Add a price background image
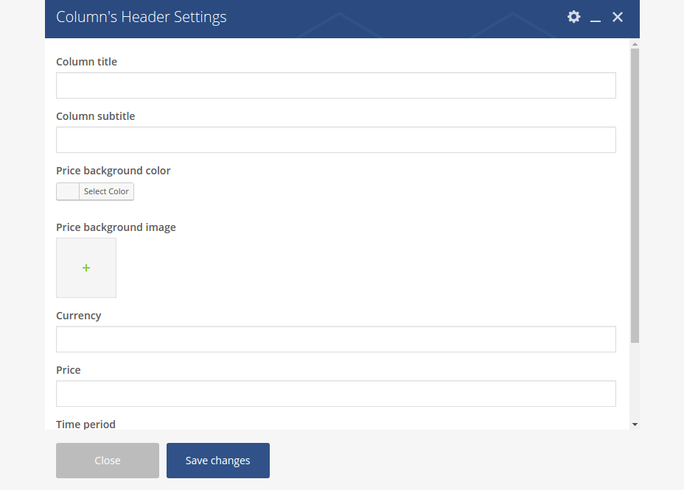This screenshot has width=684, height=490. (86, 268)
